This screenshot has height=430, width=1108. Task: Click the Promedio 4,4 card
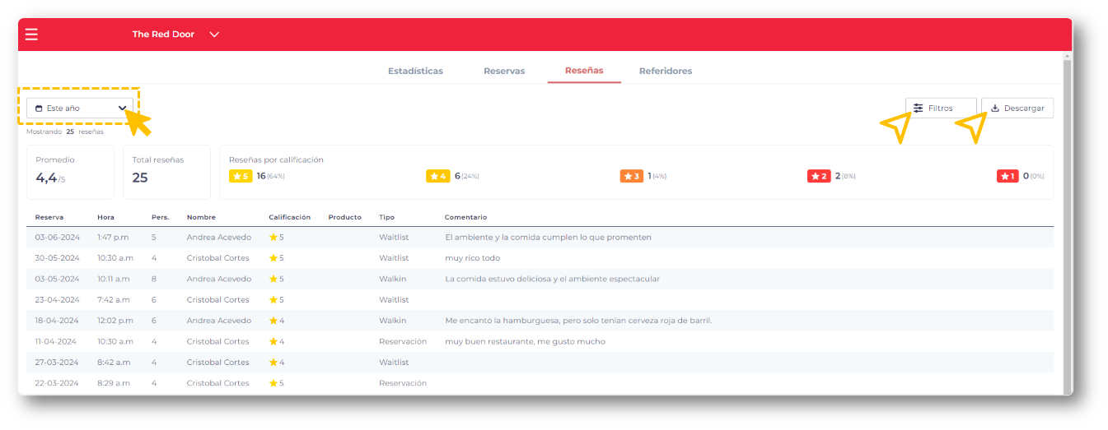70,172
